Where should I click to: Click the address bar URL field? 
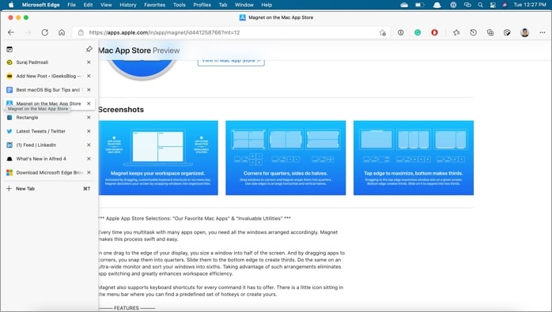click(x=231, y=32)
